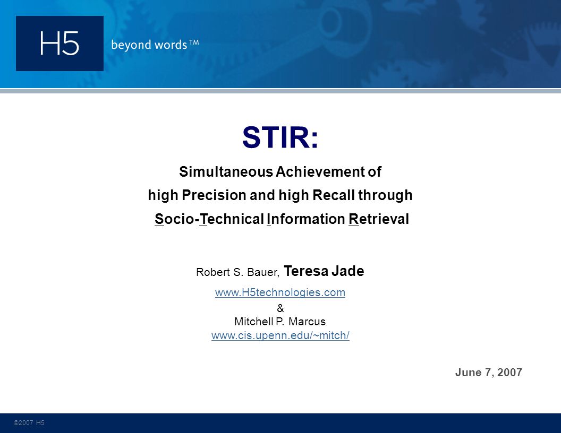Click the line "high Precision and high Recall through"
This screenshot has height=433, width=561.
[x=280, y=195]
